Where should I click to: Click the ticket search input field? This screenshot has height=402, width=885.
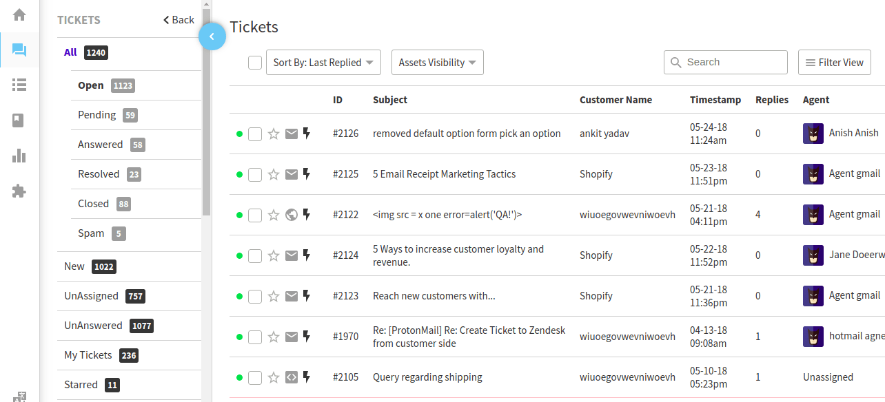click(726, 62)
